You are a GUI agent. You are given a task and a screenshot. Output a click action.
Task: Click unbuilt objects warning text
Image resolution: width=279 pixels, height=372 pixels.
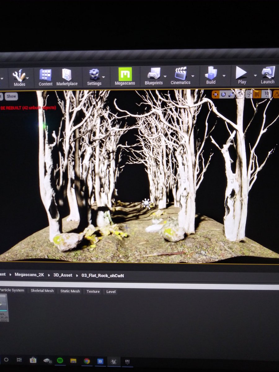(x=28, y=108)
